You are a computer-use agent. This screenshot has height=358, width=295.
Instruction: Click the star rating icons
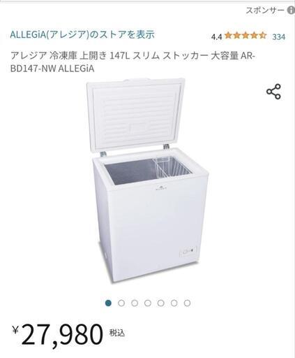pyautogui.click(x=245, y=36)
